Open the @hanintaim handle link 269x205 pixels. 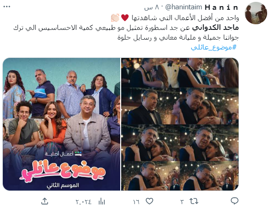[x=183, y=7]
